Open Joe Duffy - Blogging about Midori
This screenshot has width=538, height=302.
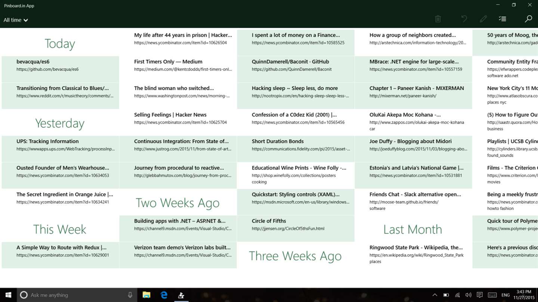coord(414,149)
